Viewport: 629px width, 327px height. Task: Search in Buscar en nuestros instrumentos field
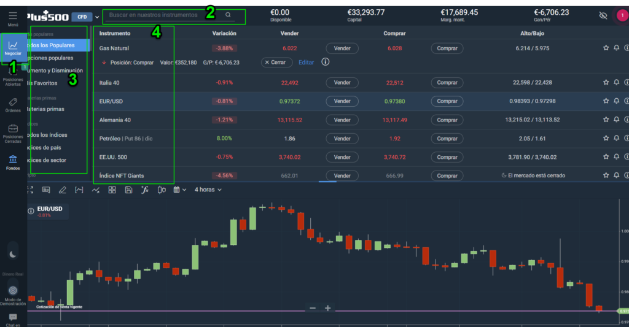point(170,15)
